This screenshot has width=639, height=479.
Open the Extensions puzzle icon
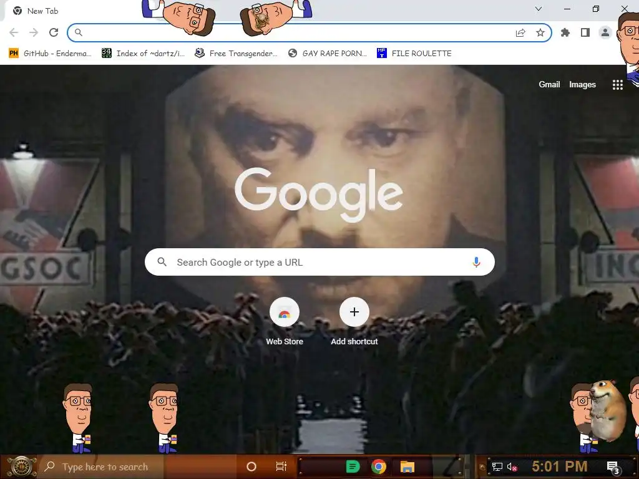565,32
